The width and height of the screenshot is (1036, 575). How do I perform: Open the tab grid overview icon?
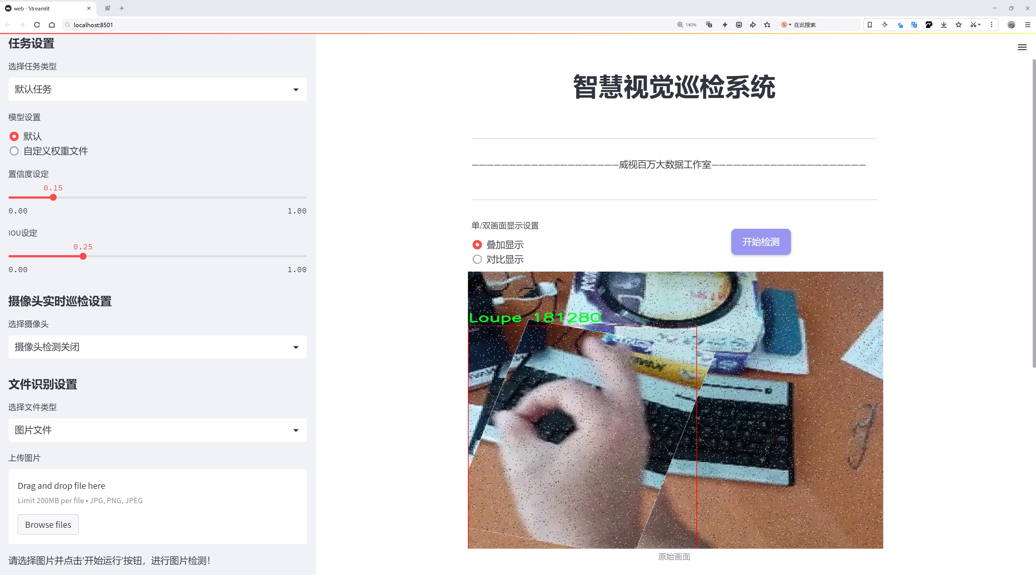point(107,8)
